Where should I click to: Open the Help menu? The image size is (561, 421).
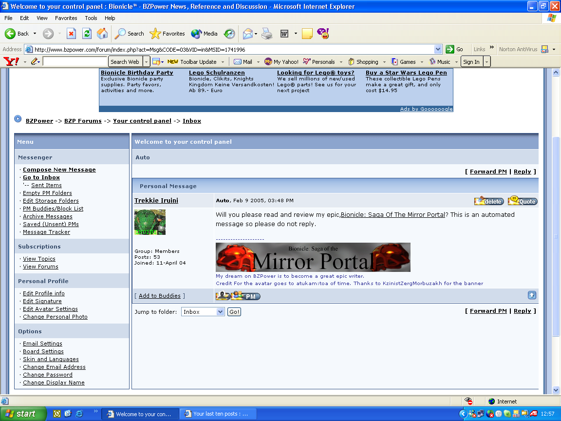tap(110, 18)
